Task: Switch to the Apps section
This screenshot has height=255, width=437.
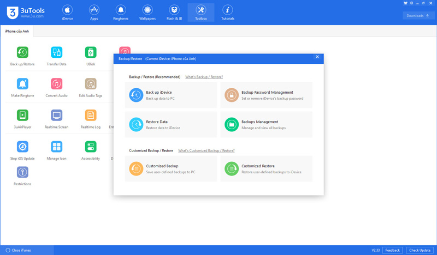Action: (x=94, y=13)
